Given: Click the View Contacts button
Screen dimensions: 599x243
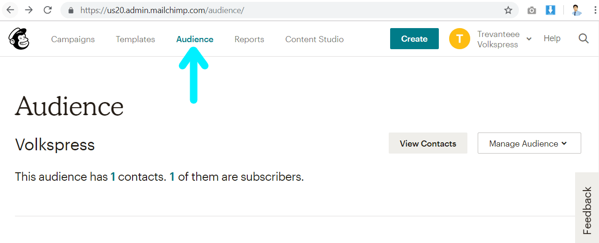Looking at the screenshot, I should [x=428, y=143].
